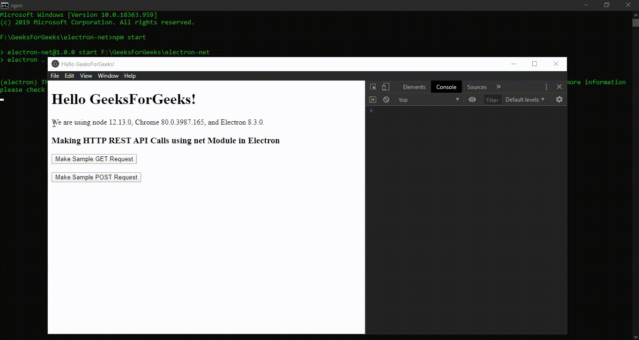Open DevTools customize three-dot menu
The width and height of the screenshot is (639, 340).
coord(546,87)
